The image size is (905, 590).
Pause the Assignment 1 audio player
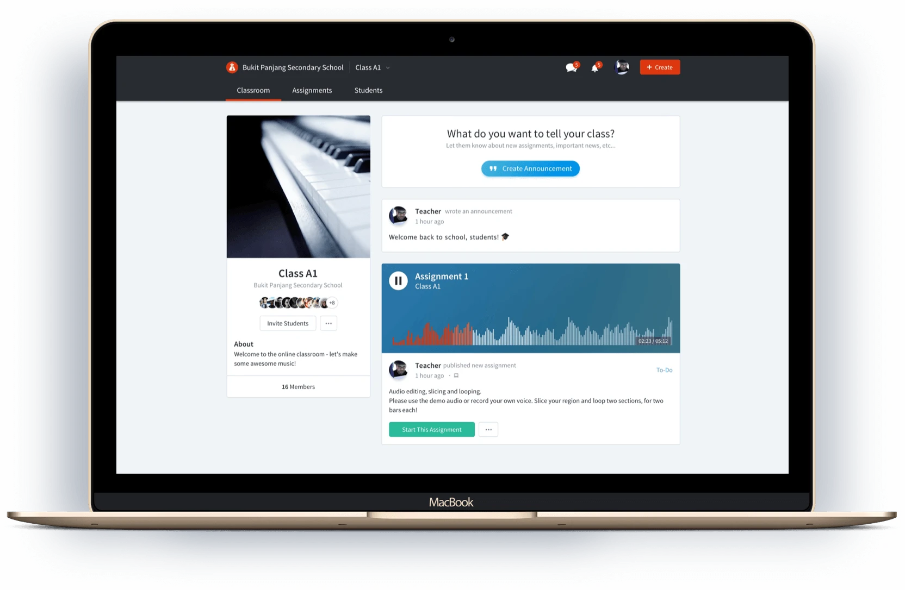tap(399, 280)
